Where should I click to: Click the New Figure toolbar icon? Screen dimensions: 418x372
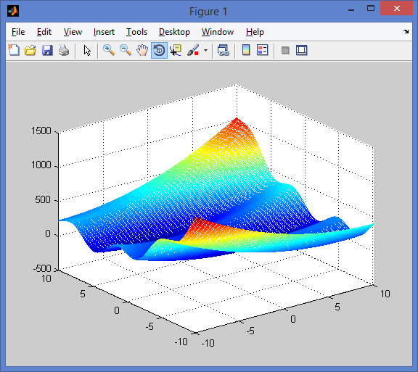tap(14, 50)
